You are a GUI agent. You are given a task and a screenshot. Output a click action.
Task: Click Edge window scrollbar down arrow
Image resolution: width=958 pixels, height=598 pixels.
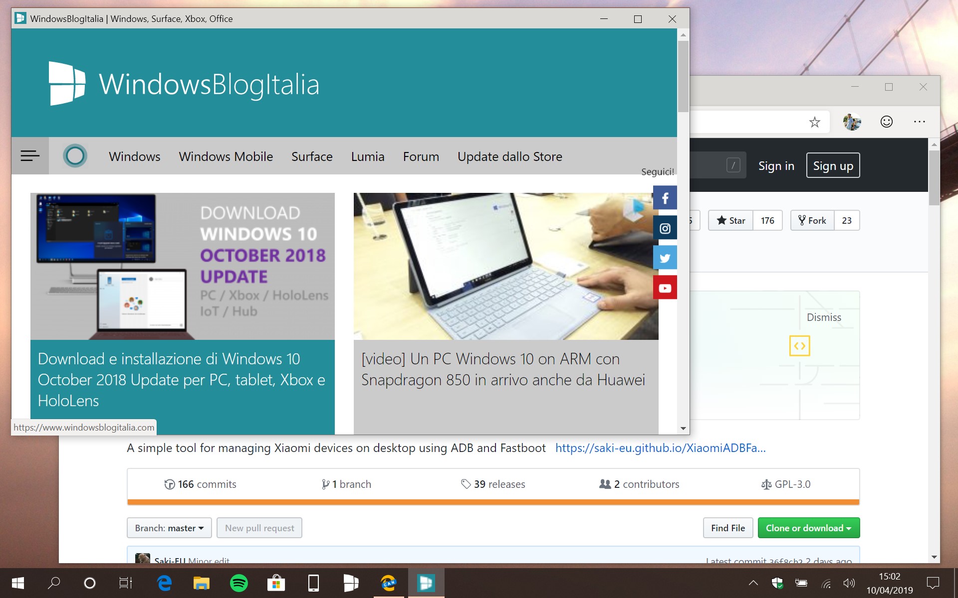coord(935,557)
